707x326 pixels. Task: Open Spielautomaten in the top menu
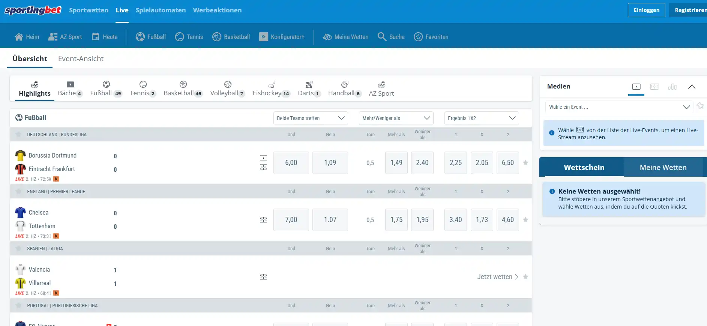point(161,10)
